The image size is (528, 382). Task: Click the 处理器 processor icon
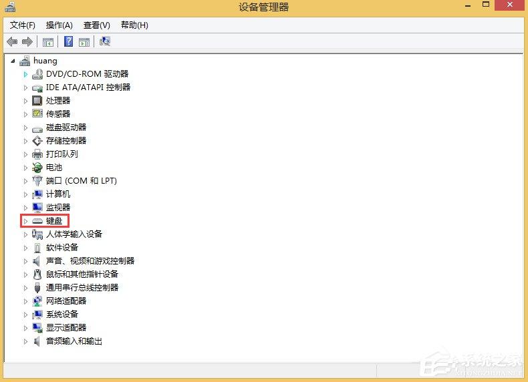(37, 101)
